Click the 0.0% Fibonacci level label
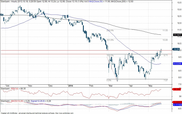Screen dimensions: 182x114 [x=109, y=80]
